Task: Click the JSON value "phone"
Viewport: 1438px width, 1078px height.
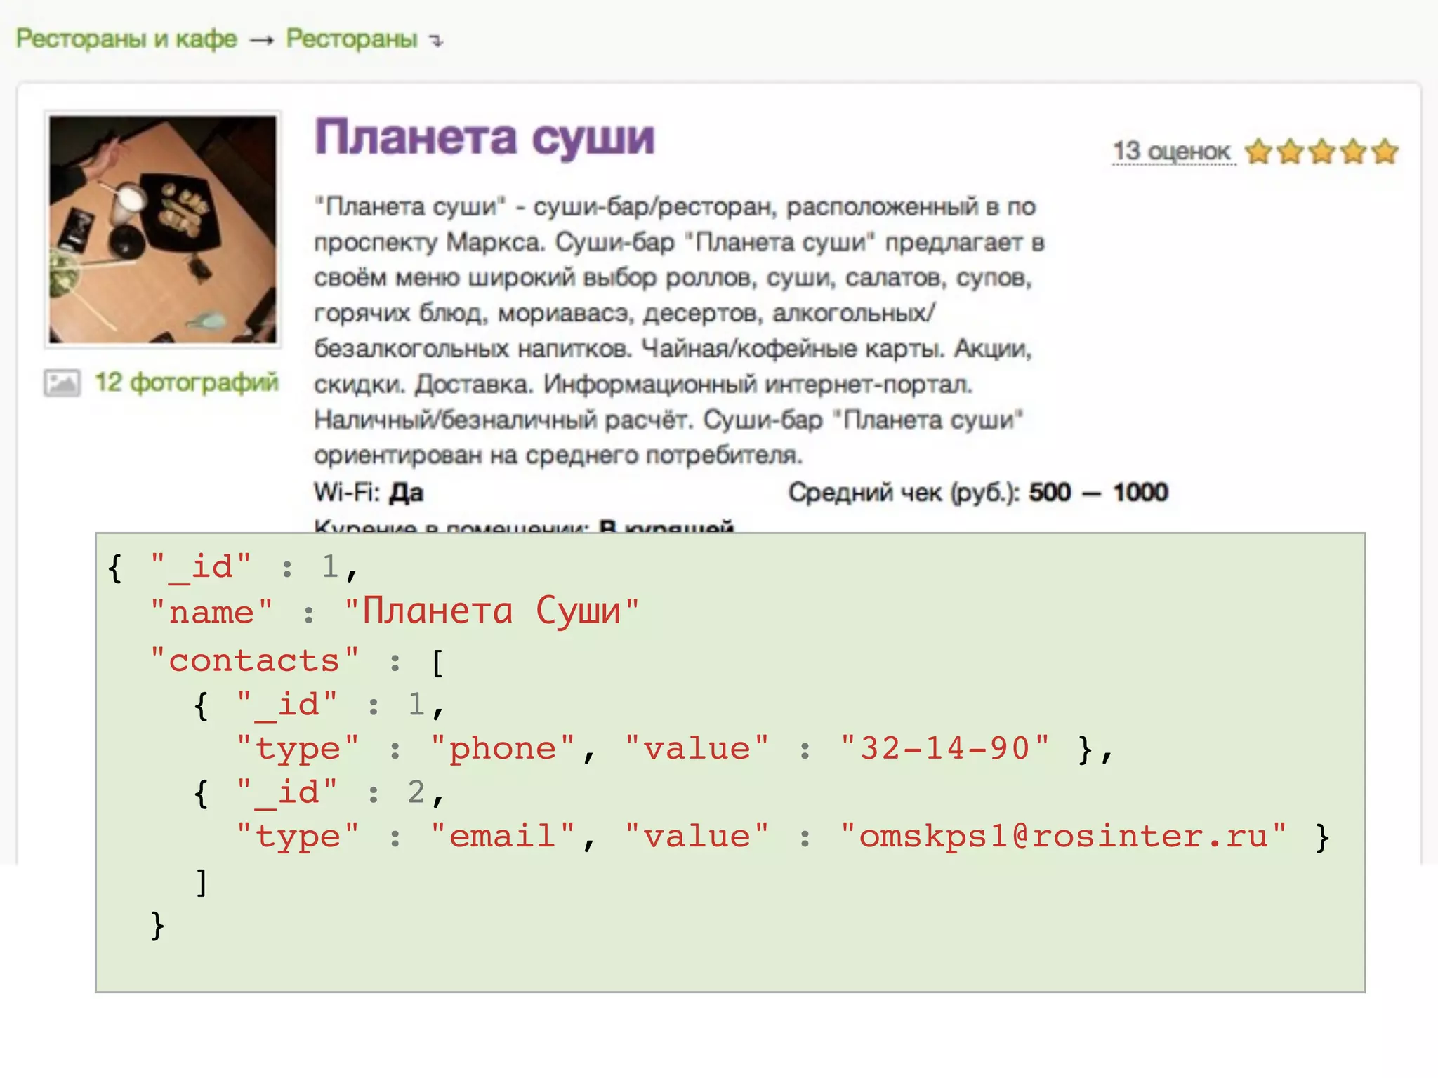Action: tap(503, 750)
